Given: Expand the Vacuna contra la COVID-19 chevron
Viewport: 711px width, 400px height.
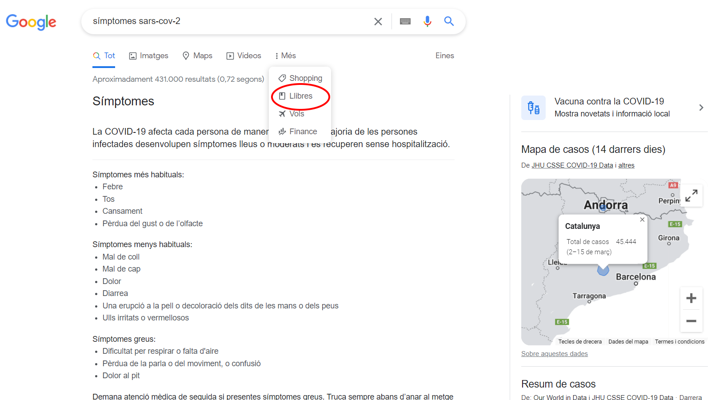Looking at the screenshot, I should pyautogui.click(x=701, y=108).
